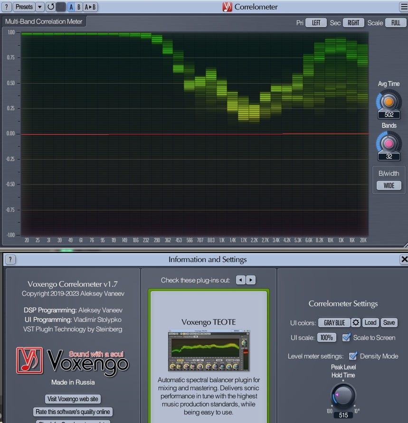Click the undo arrow icon in the toolbar
The height and width of the screenshot is (423, 408).
click(x=50, y=7)
